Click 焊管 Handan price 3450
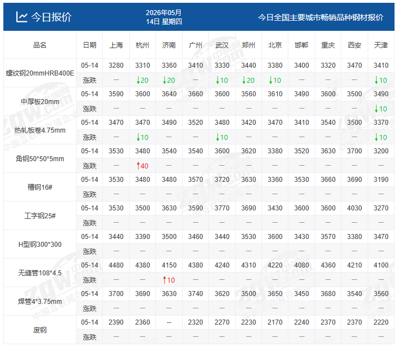The width and height of the screenshot is (399, 347). (x=302, y=294)
